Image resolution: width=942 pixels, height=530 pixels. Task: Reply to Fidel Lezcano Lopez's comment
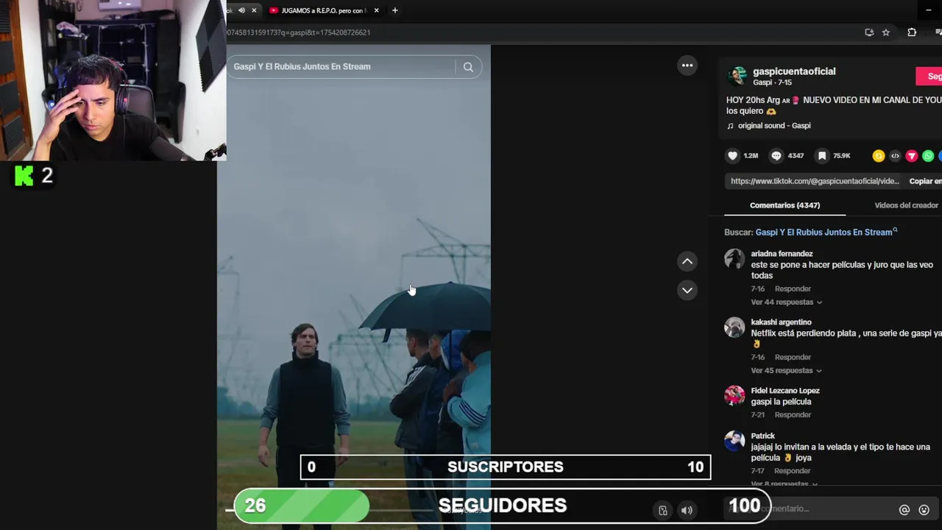793,414
